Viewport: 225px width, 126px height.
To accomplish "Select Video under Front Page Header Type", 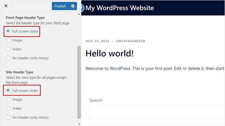I will [8, 49].
